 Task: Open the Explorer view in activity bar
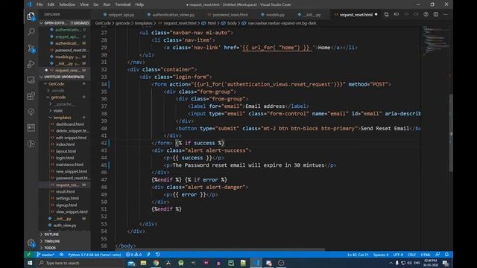(31, 16)
